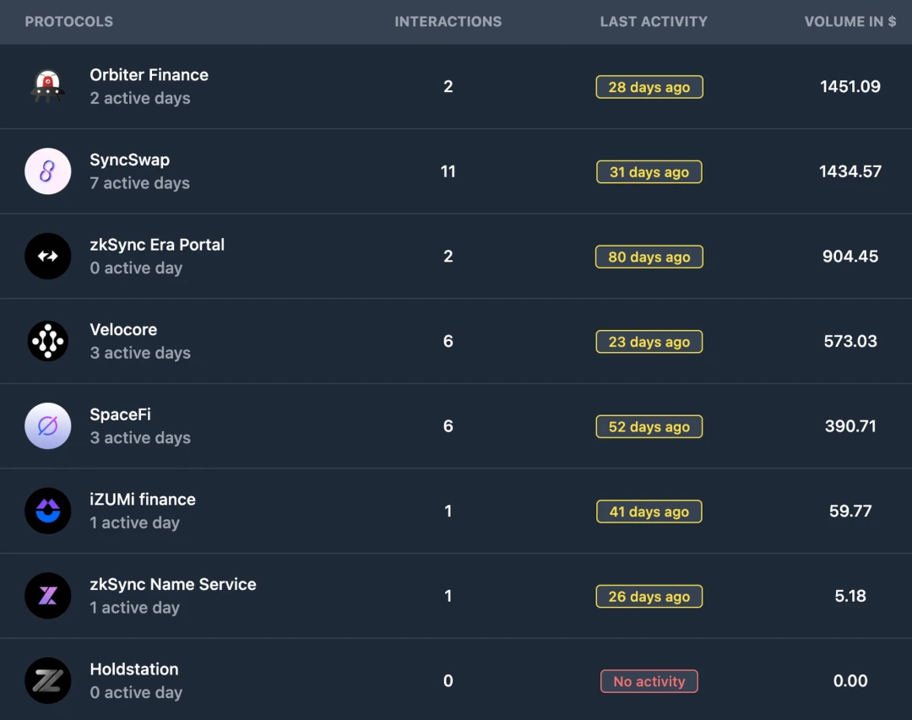912x720 pixels.
Task: Select the SyncSwap interactions count 11
Action: tap(448, 171)
